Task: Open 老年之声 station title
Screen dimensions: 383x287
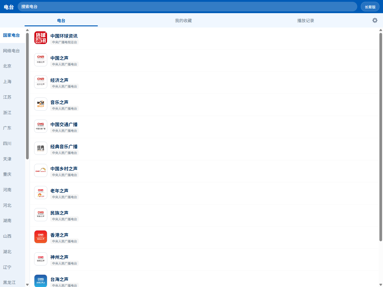Action: pos(59,191)
